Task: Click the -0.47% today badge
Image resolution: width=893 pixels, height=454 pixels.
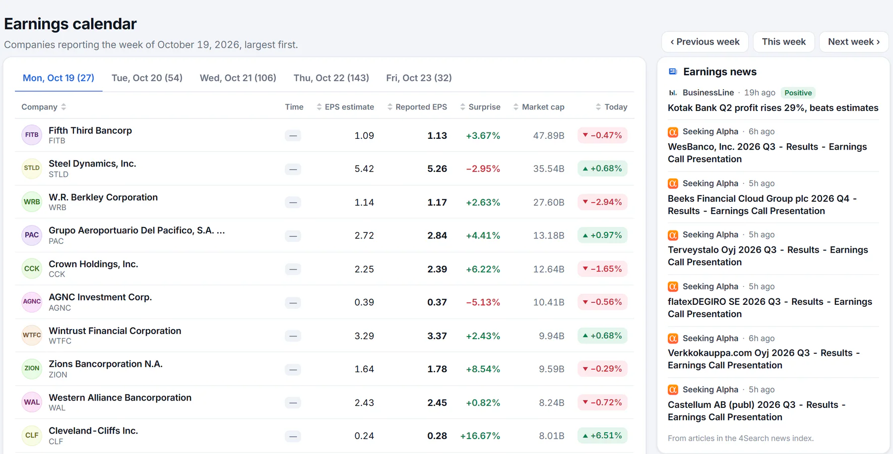Action: tap(602, 135)
